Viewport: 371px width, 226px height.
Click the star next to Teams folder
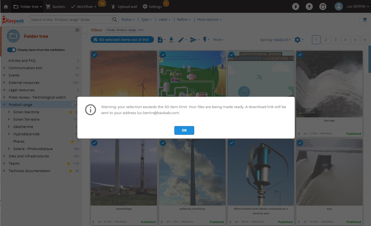coord(69,164)
